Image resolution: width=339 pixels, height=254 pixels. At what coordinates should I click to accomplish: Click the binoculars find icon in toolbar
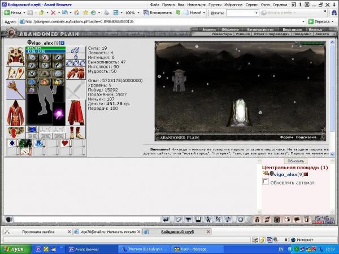(334, 13)
